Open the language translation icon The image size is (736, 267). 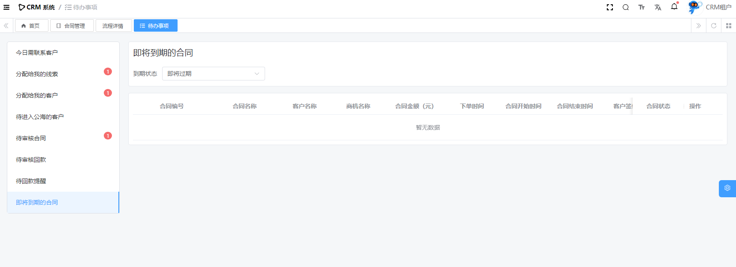coord(658,7)
